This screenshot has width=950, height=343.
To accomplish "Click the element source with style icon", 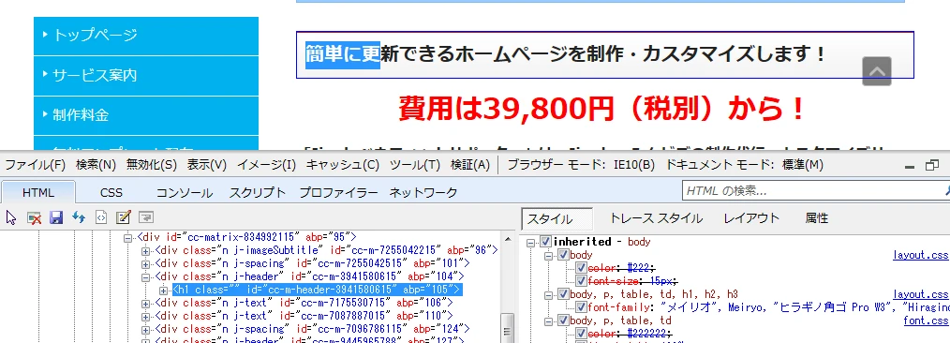I will [101, 217].
